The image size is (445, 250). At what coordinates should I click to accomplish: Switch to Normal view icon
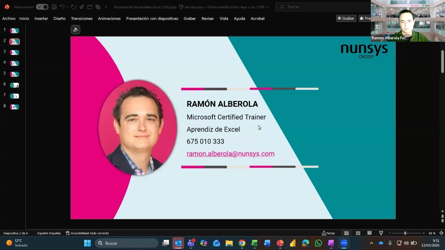click(x=347, y=233)
